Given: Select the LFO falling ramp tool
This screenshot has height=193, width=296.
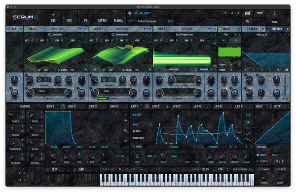Looking at the screenshot, I should (248, 140).
